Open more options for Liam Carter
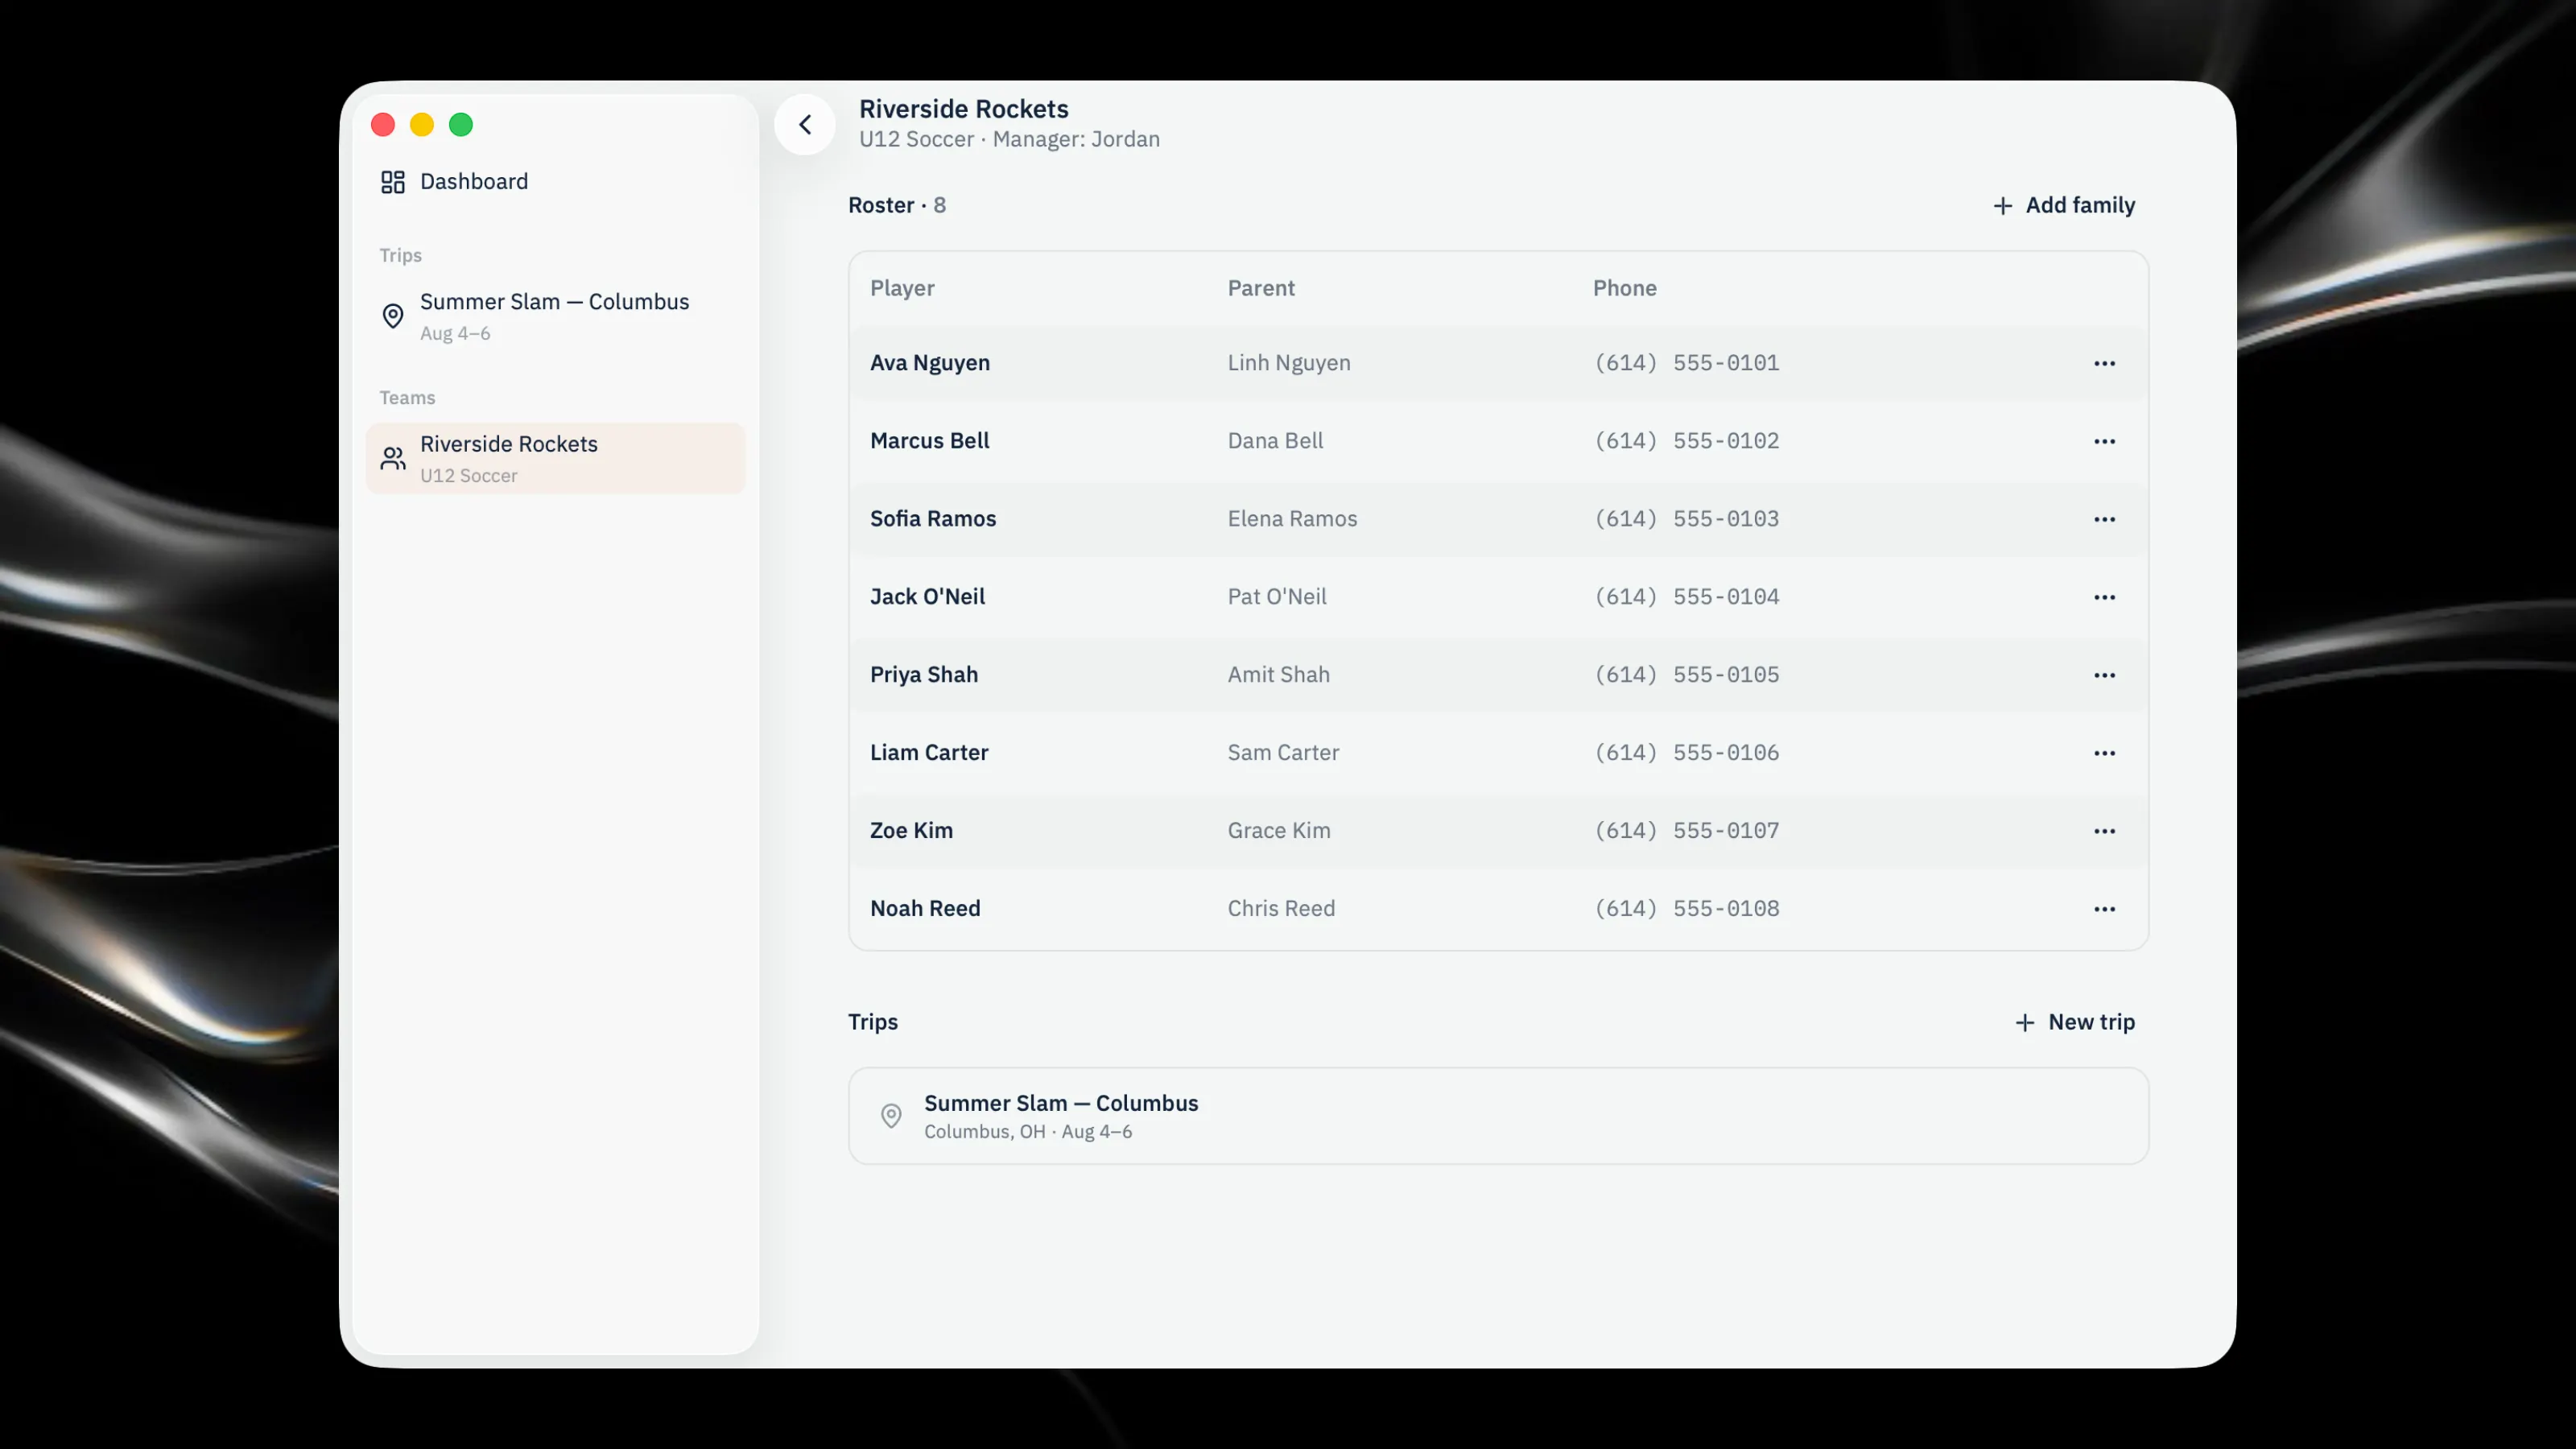 pos(2104,753)
